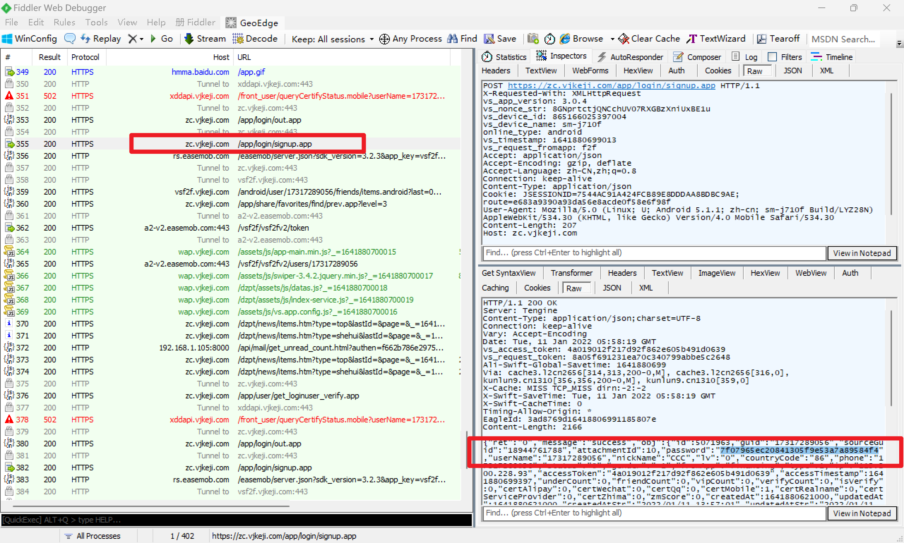The image size is (904, 543).
Task: Open the response Transformer tab
Action: click(571, 273)
